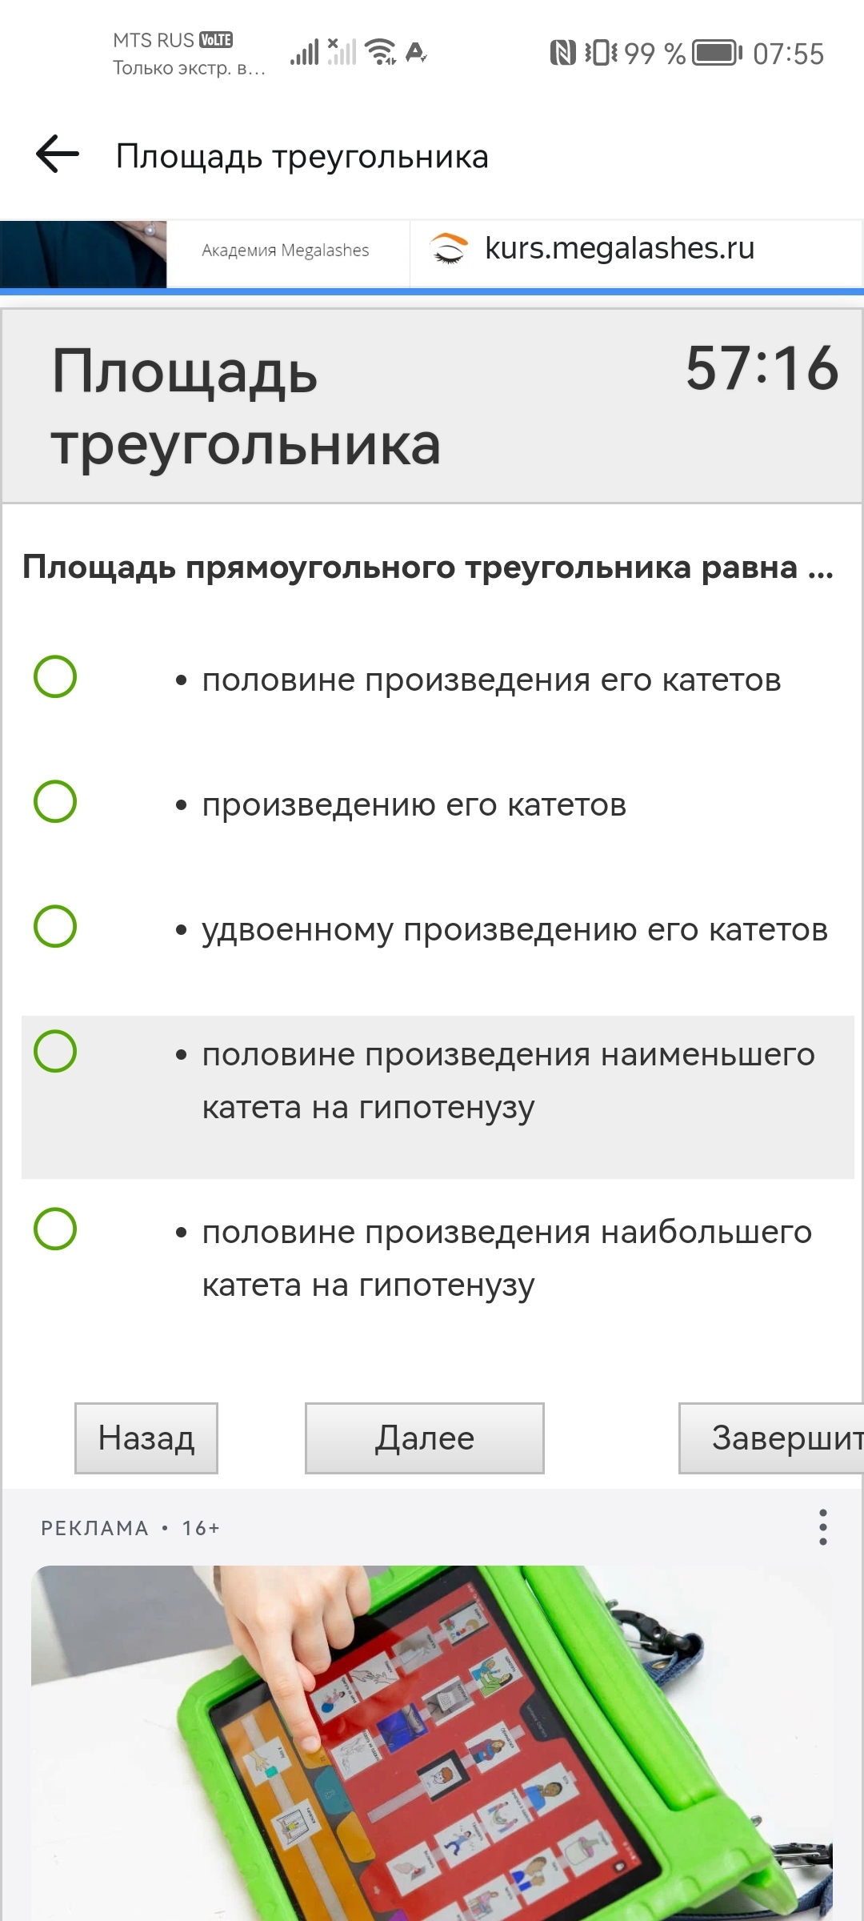Screen dimensions: 864x1921
Task: Go to next question with Далее
Action: click(425, 1438)
